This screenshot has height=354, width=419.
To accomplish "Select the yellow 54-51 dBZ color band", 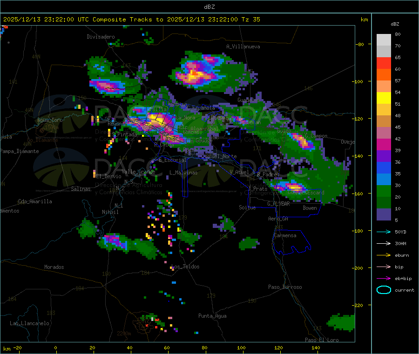I will pos(384,98).
